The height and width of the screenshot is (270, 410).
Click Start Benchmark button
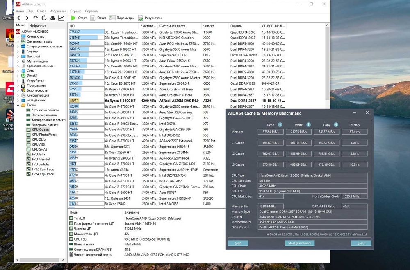pyautogui.click(x=300, y=243)
